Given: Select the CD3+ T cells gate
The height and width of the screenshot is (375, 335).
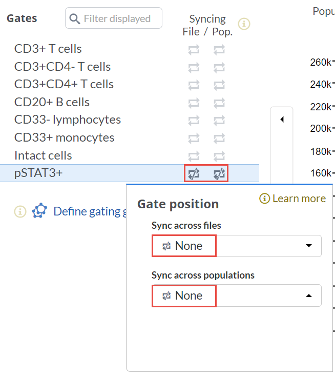Looking at the screenshot, I should tap(48, 49).
